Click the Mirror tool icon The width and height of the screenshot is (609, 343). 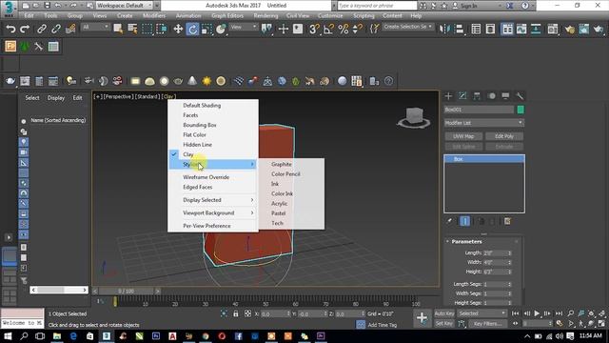pos(444,29)
